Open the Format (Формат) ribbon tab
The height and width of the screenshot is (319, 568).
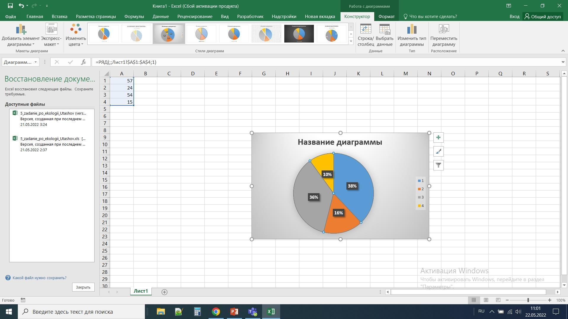(x=386, y=17)
